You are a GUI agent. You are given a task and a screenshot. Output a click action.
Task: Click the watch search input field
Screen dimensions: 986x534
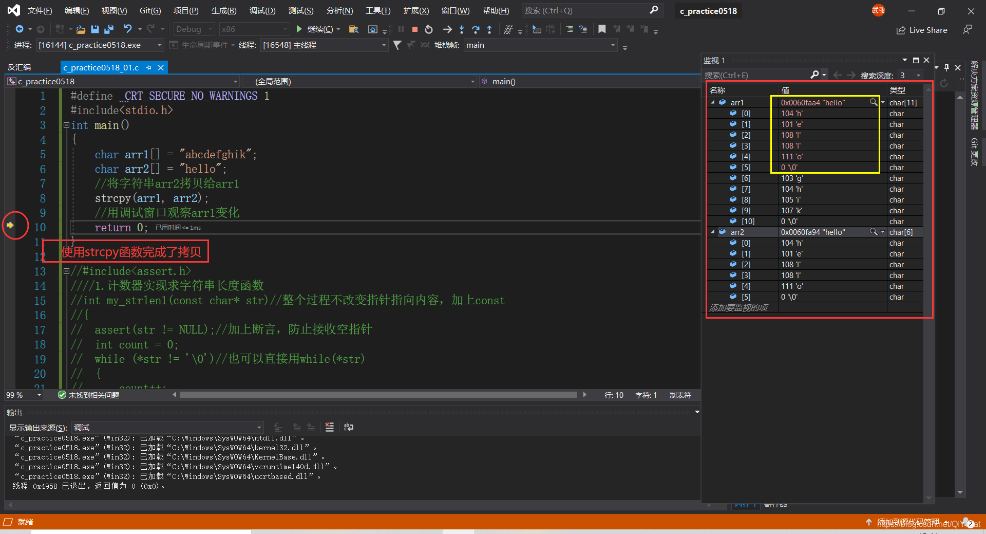(756, 75)
